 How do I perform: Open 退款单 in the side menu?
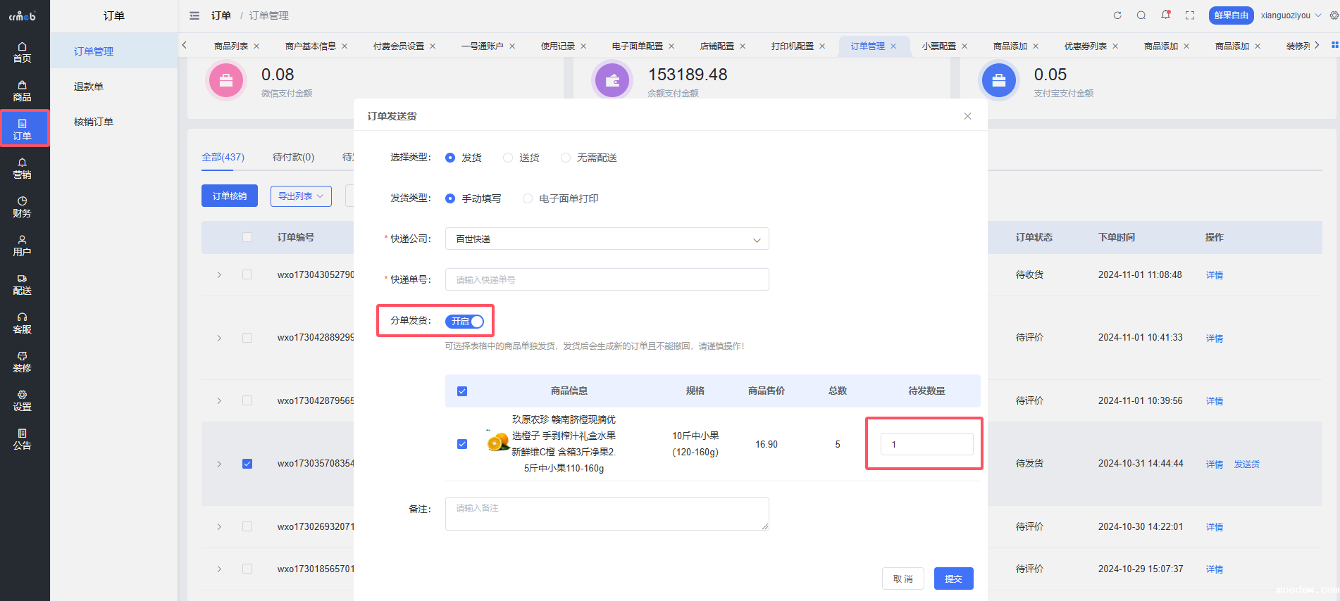coord(89,87)
